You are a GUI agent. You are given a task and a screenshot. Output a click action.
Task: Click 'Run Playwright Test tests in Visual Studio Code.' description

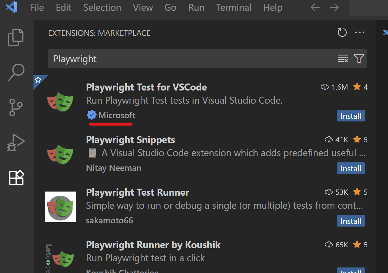click(x=184, y=100)
